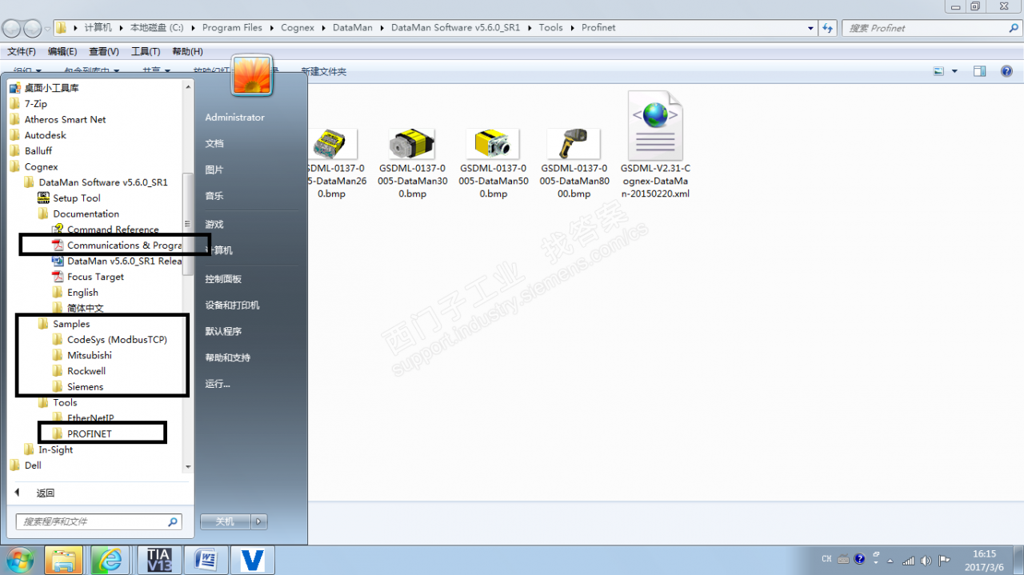Open the Focus Target PDF

click(89, 277)
